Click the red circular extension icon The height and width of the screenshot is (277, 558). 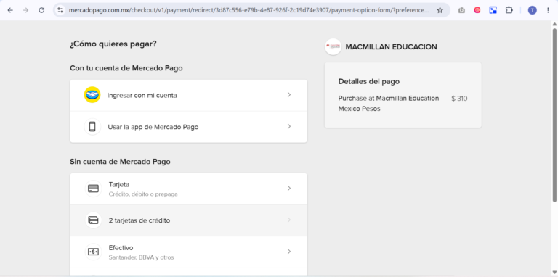tap(477, 10)
